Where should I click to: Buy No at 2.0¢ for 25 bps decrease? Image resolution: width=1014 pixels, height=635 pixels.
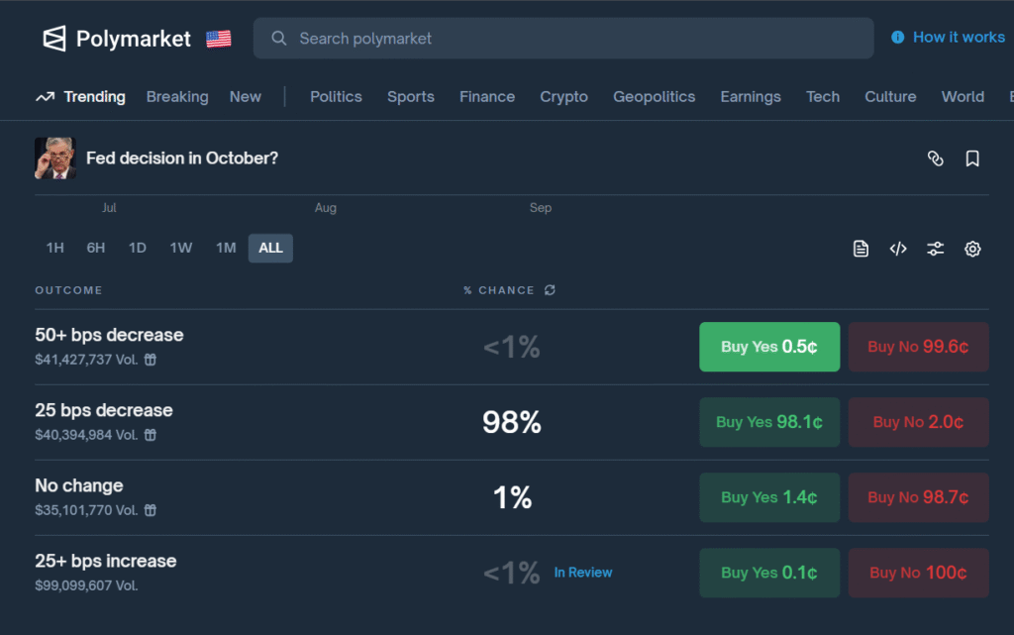[x=918, y=422]
